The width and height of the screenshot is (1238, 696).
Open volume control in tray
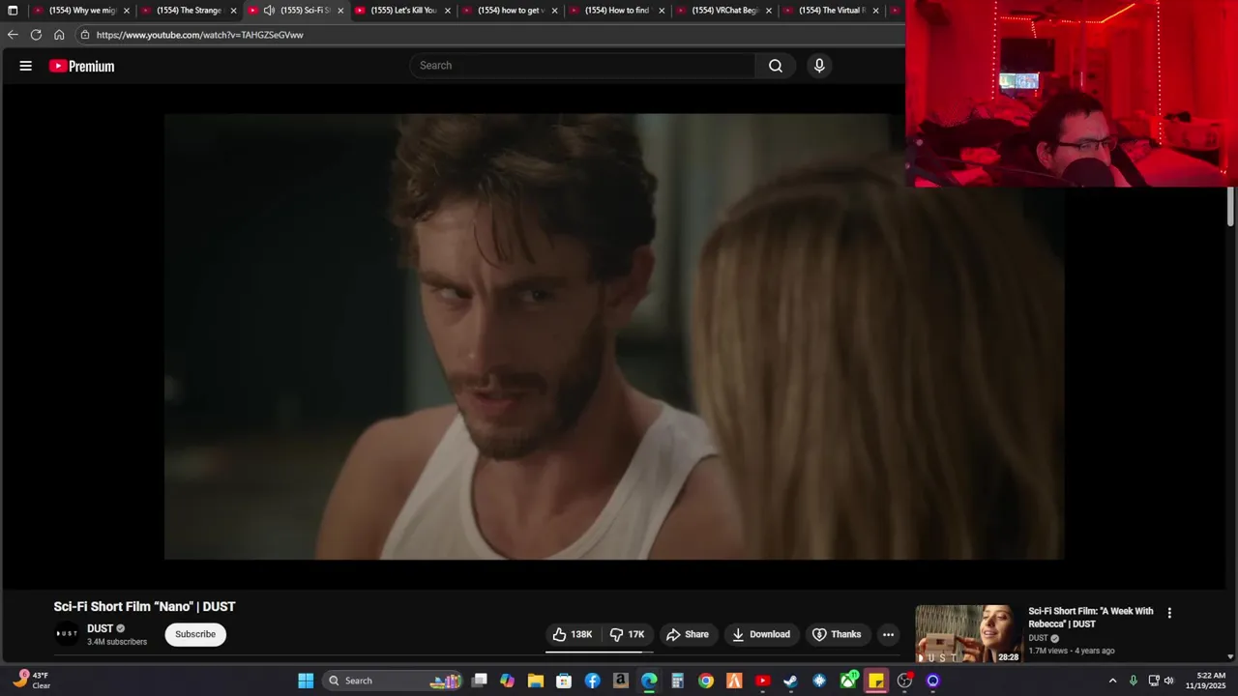(1168, 681)
